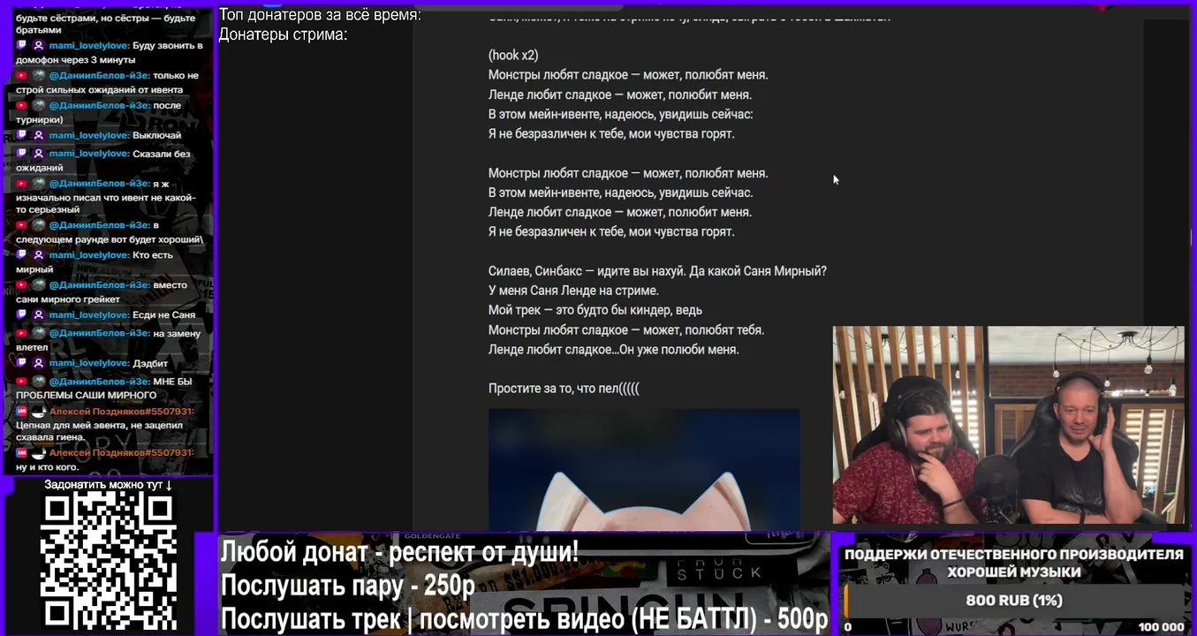Click "Послушать трек | посмотреть видео" 500р line
1197x636 pixels.
tap(524, 618)
